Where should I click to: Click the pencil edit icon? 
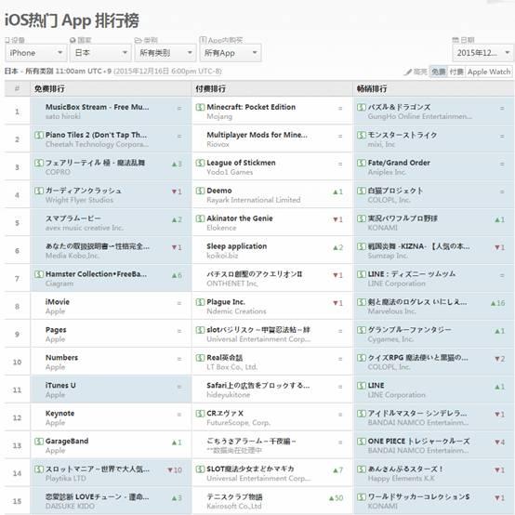(407, 72)
